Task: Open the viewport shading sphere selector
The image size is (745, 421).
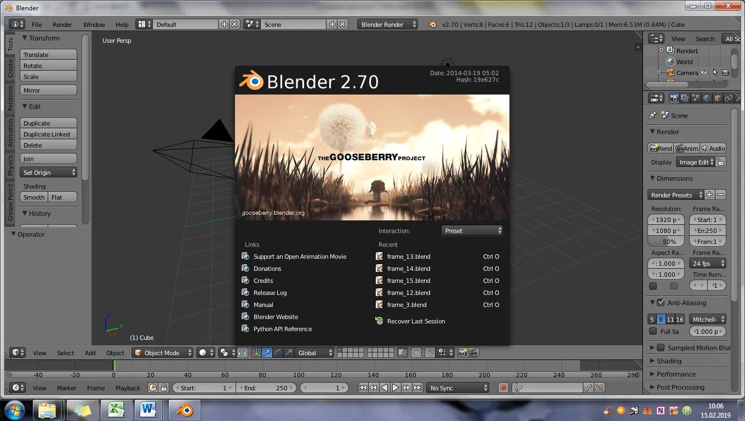Action: point(206,352)
